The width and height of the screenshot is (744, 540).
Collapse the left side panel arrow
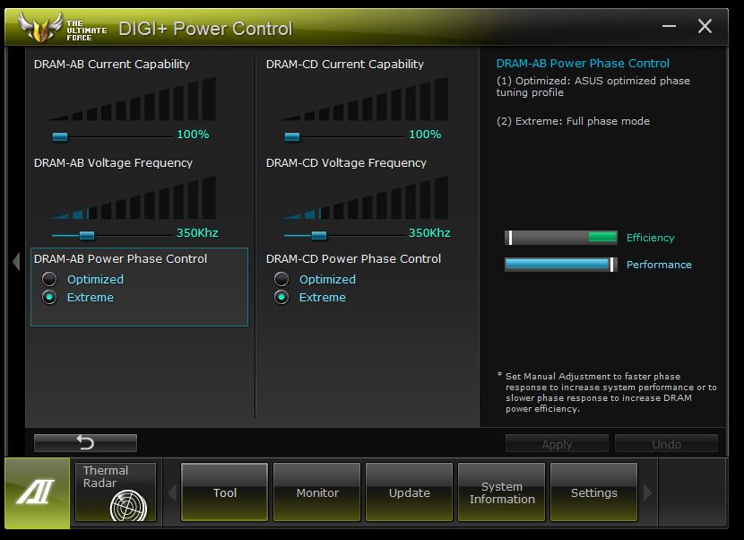coord(17,261)
